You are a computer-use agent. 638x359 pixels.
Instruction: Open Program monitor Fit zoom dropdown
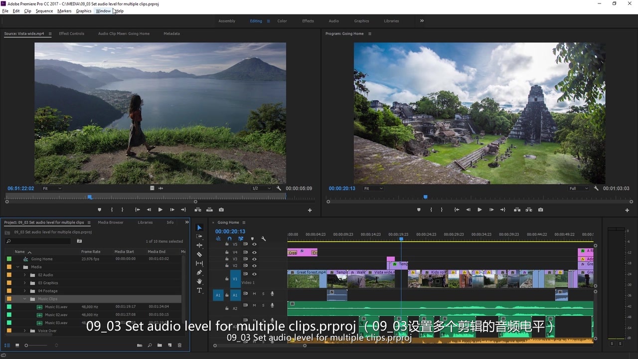(373, 188)
